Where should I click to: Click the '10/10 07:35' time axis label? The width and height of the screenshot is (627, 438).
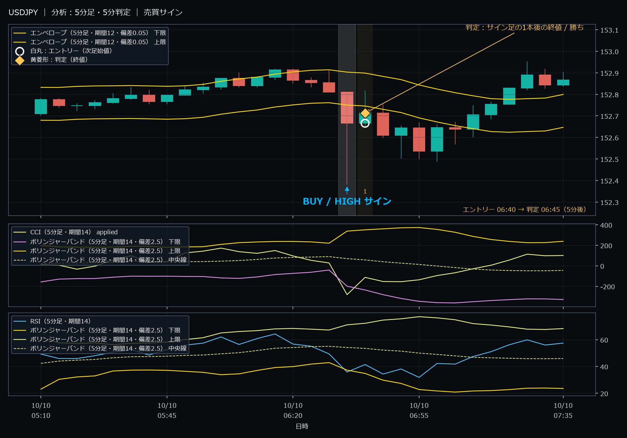(x=563, y=411)
